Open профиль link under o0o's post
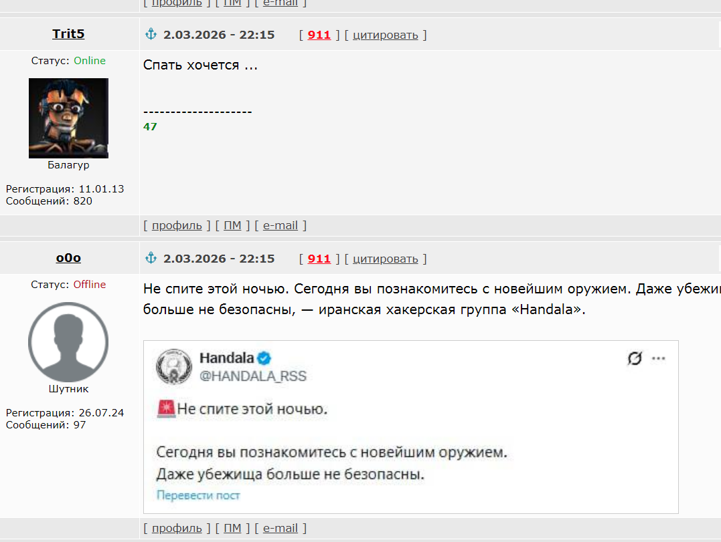The width and height of the screenshot is (721, 542). pos(177,528)
